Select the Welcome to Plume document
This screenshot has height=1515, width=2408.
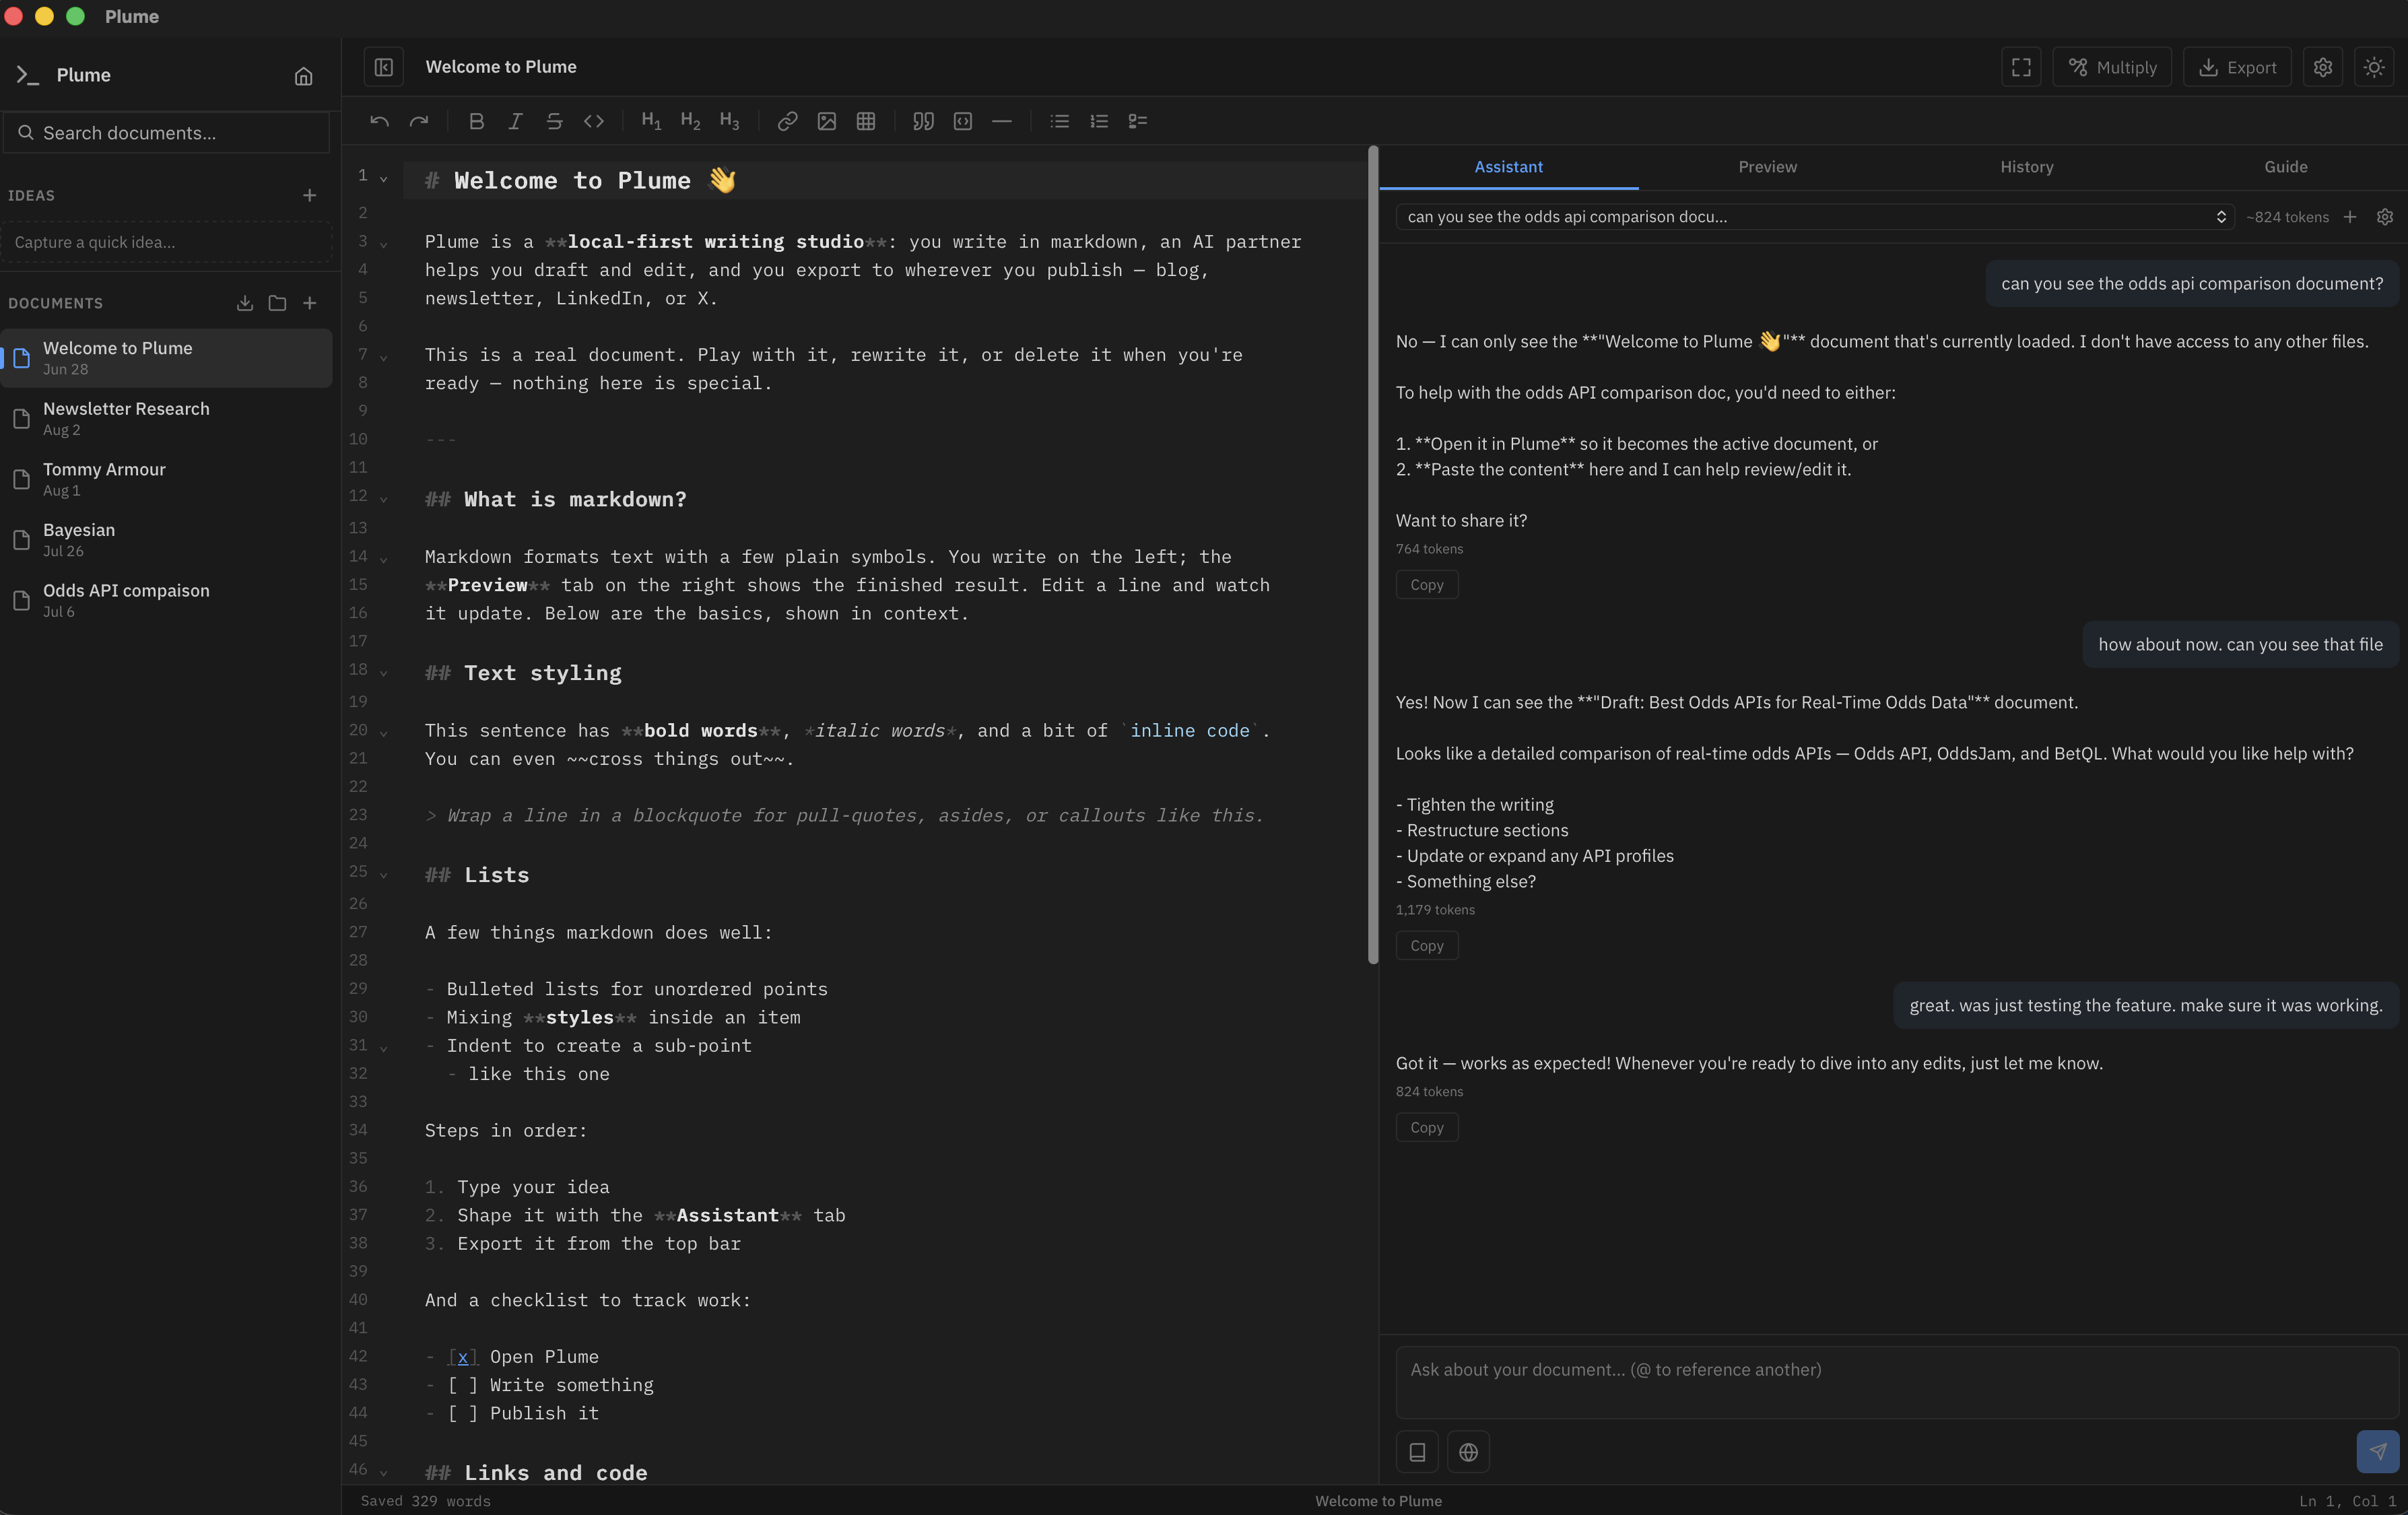coord(167,358)
